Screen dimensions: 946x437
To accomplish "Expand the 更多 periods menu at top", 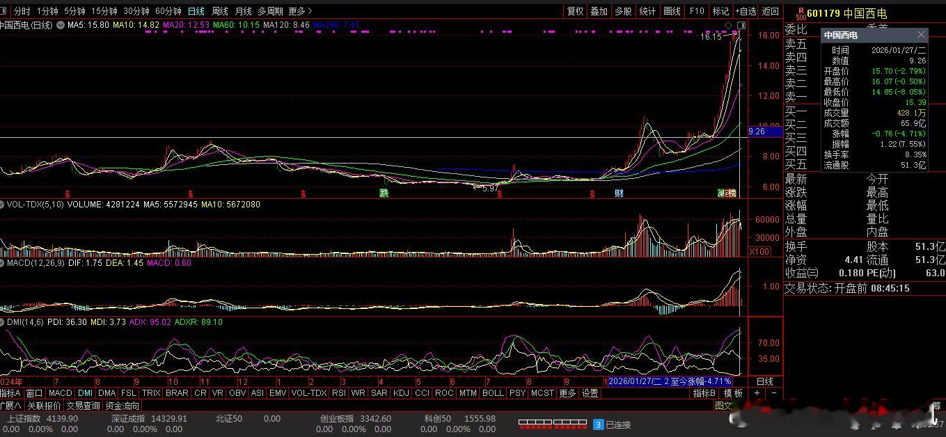I will click(300, 11).
